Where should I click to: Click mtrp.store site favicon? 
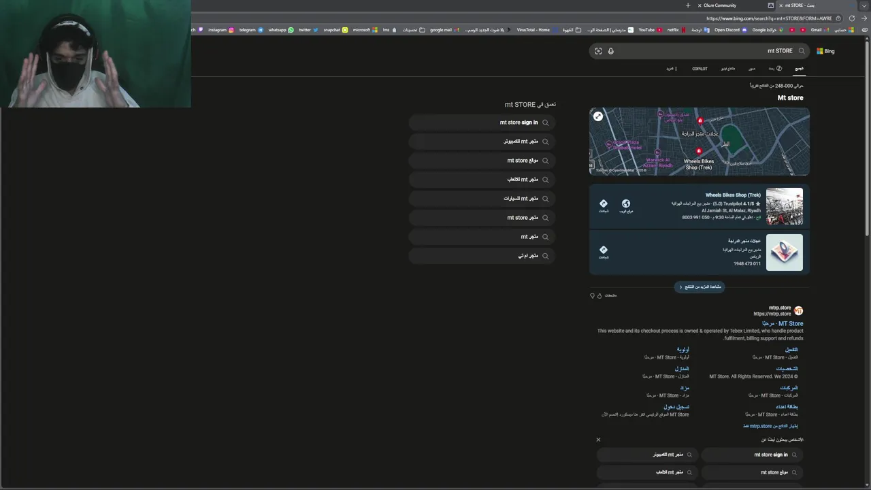tap(798, 311)
